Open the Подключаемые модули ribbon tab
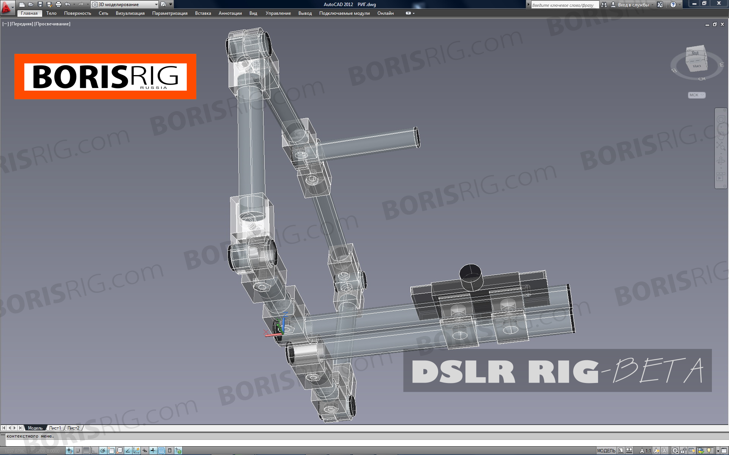729x455 pixels. 344,13
